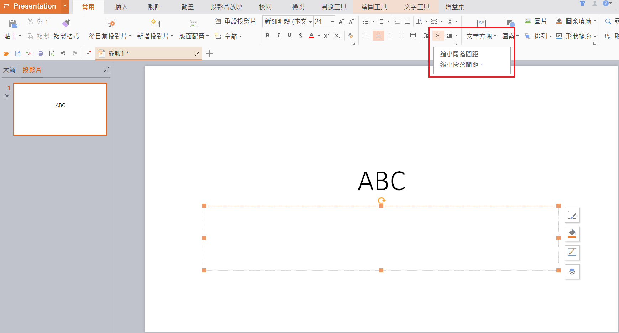Click the slide Layout icon
This screenshot has width=619, height=333.
pyautogui.click(x=194, y=24)
